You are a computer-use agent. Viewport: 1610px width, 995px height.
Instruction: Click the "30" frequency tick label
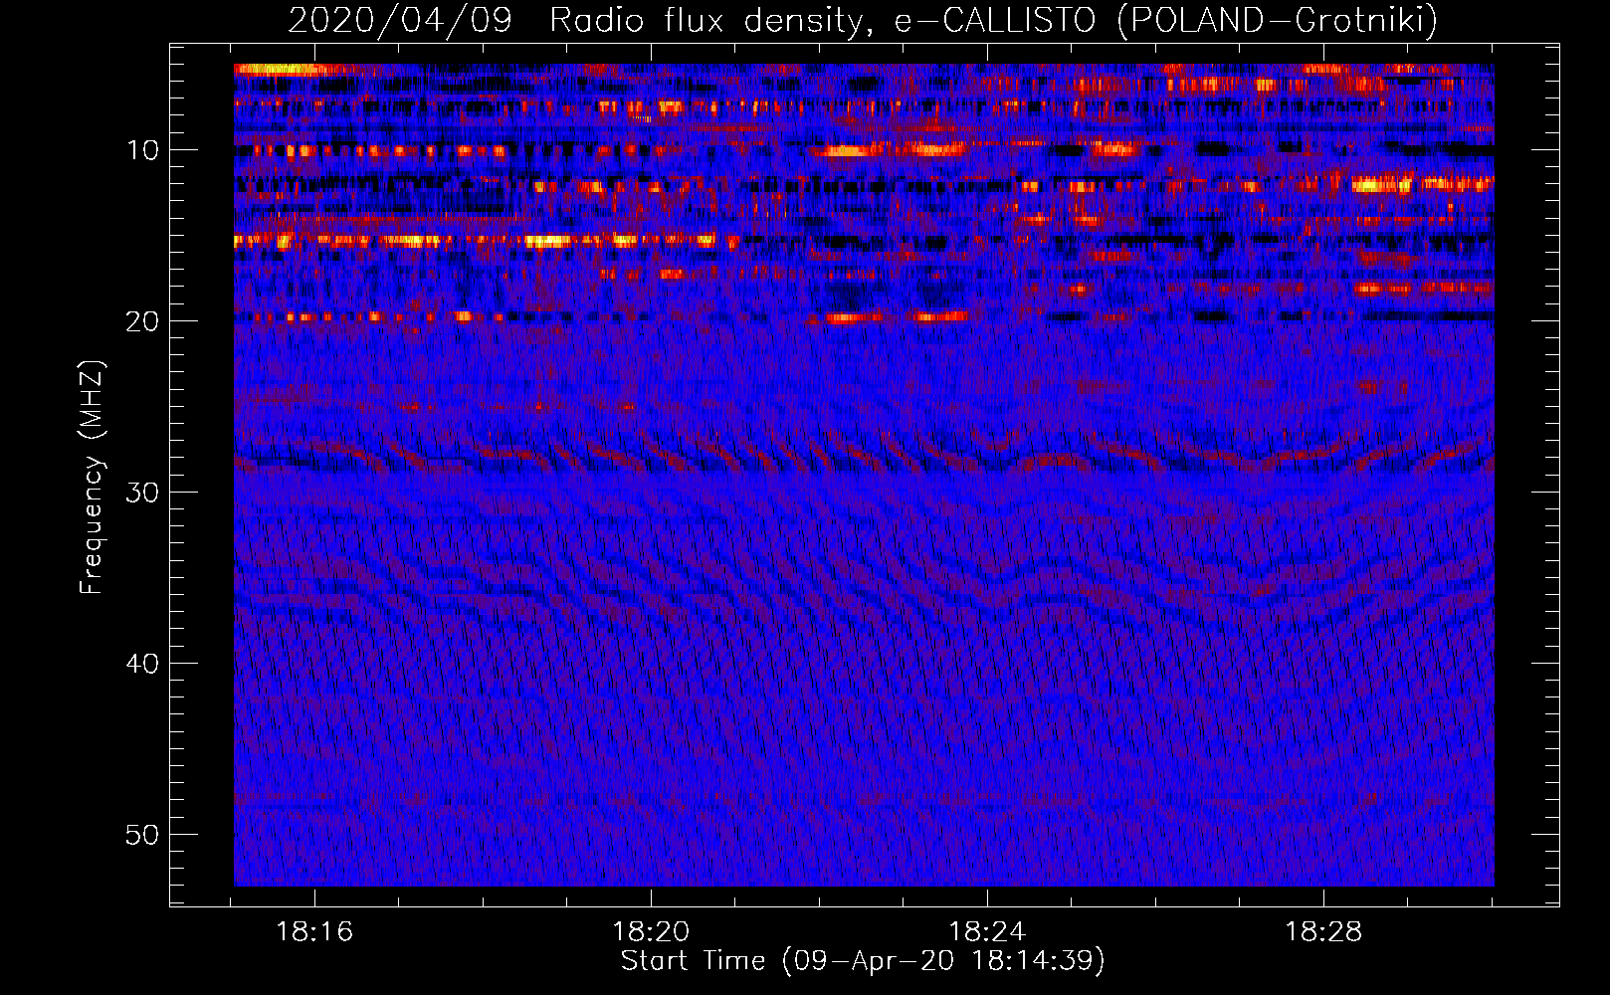point(143,493)
